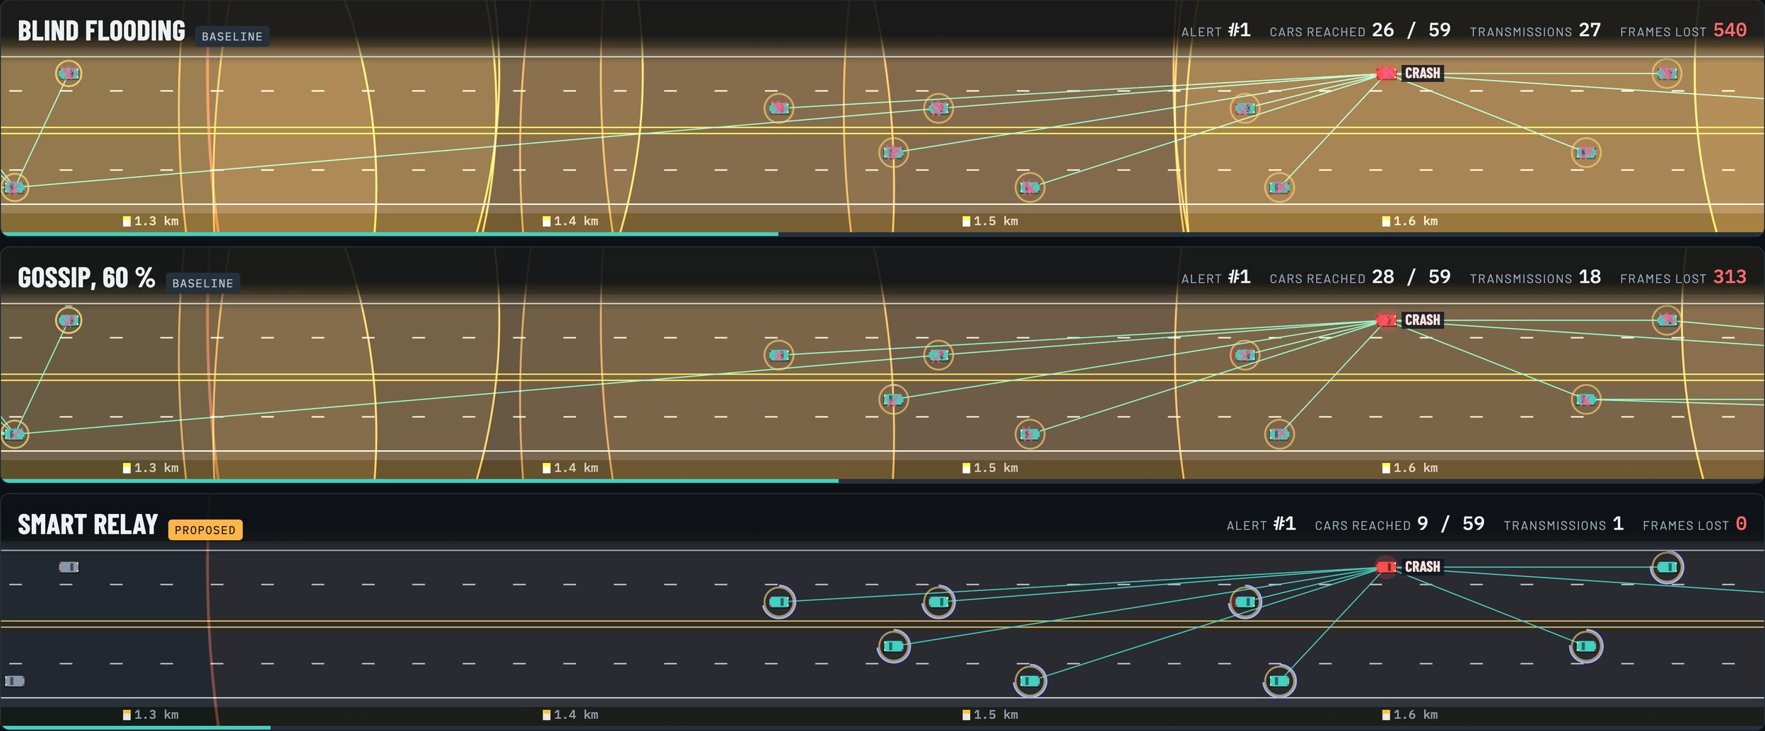Click Transmissions 27 in Blind Flooding
Image resolution: width=1765 pixels, height=731 pixels.
1535,30
